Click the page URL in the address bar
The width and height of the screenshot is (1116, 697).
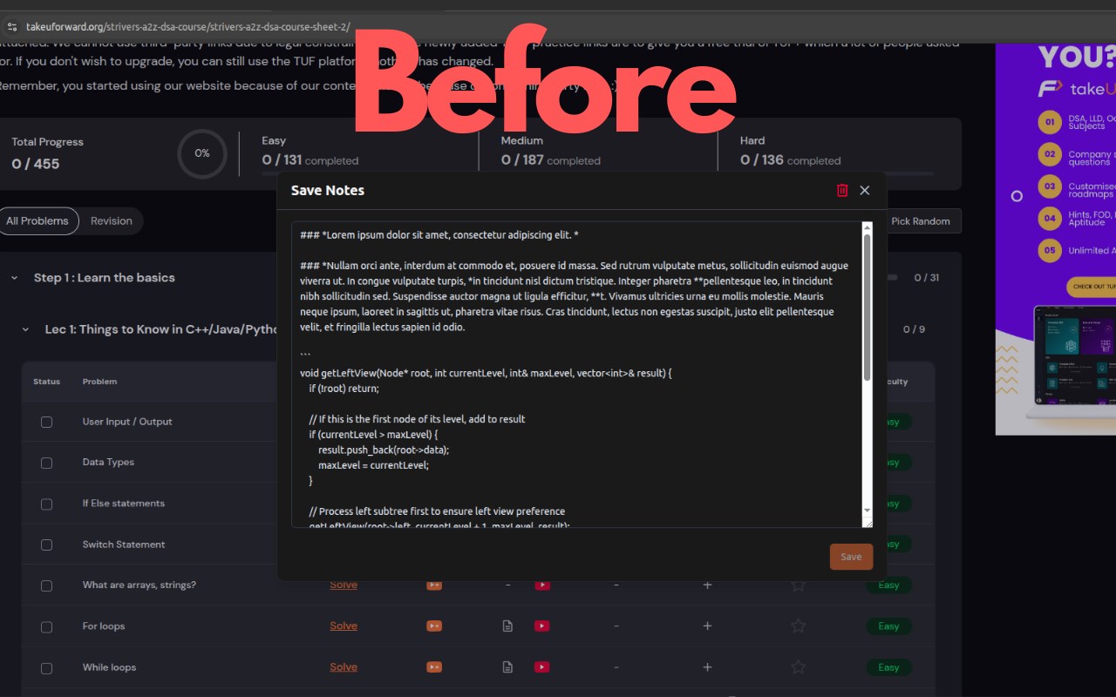pyautogui.click(x=188, y=27)
